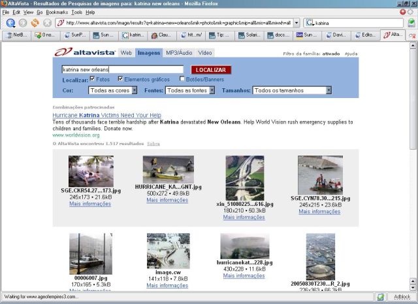
Task: Open the Cor 'Todas as cores' dropdown
Action: coord(112,90)
